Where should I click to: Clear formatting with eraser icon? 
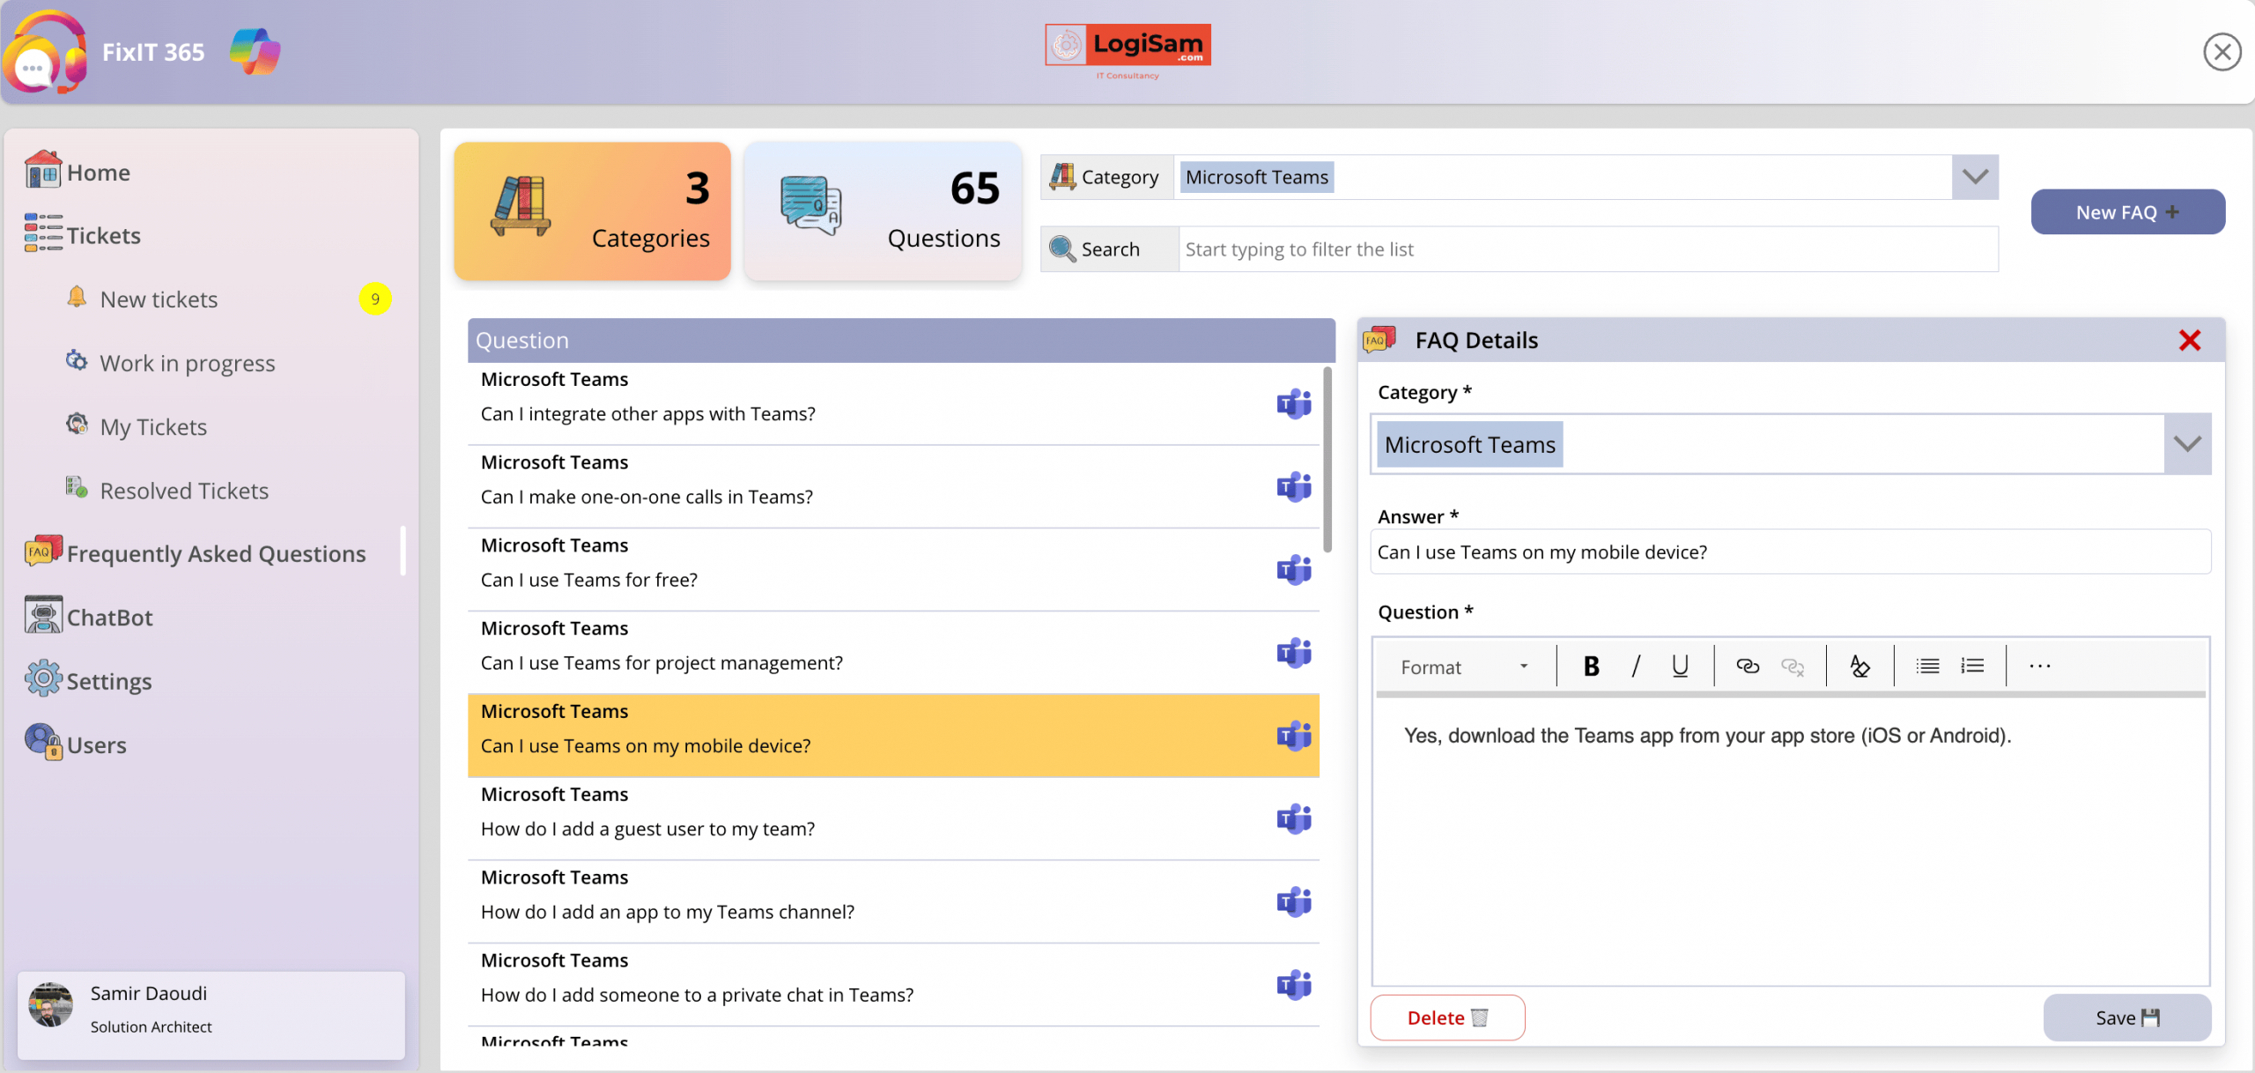coord(1859,667)
